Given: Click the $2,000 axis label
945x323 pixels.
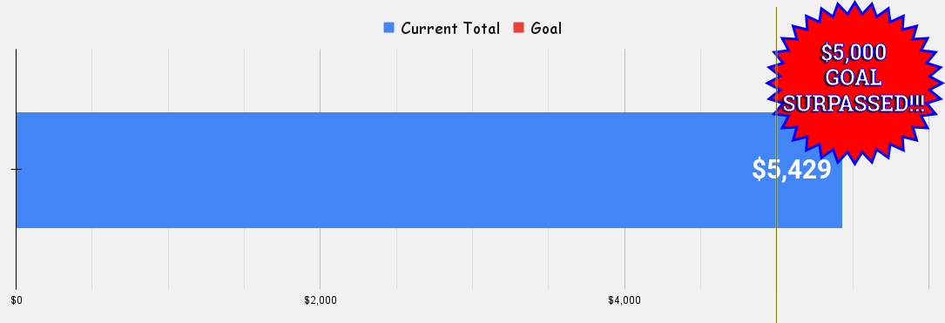Looking at the screenshot, I should (320, 300).
